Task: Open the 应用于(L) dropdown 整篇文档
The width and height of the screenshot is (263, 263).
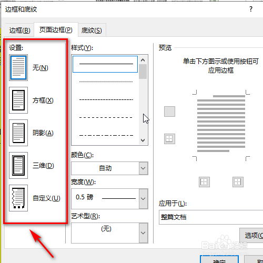Action: pos(211,217)
